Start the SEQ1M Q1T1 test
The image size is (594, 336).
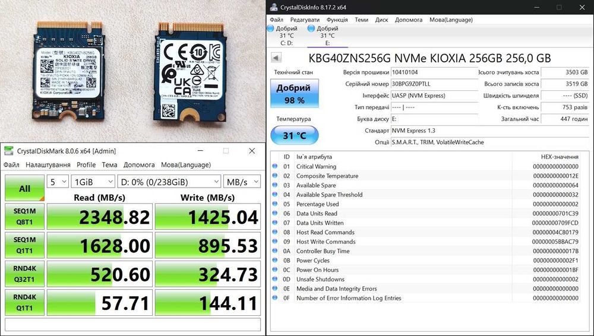click(24, 245)
